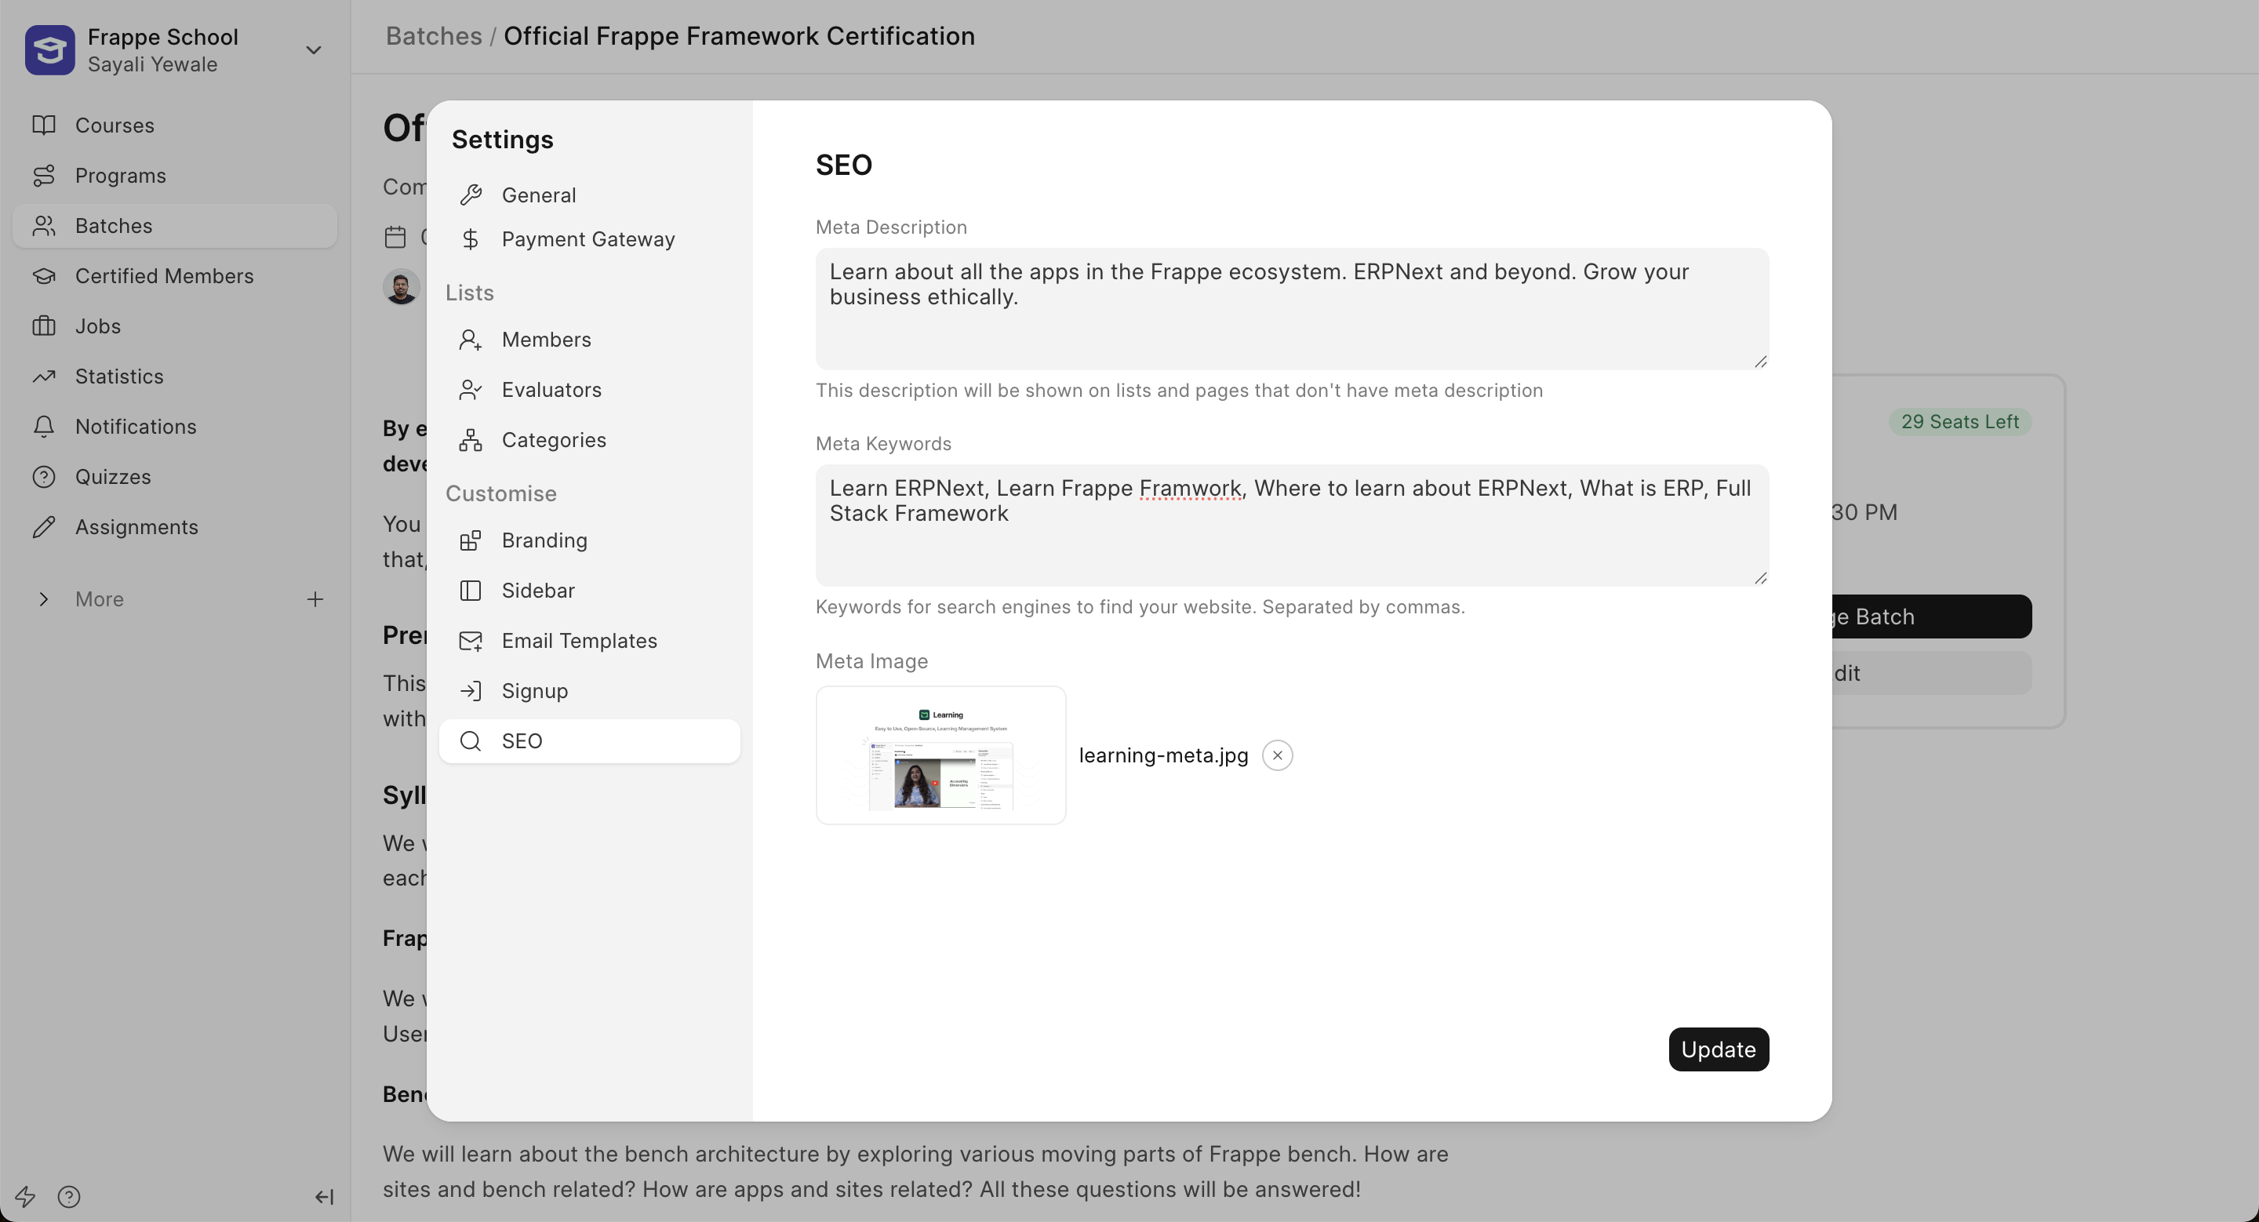This screenshot has width=2259, height=1222.
Task: Click the Certified Members graduation cap icon
Action: [x=44, y=276]
